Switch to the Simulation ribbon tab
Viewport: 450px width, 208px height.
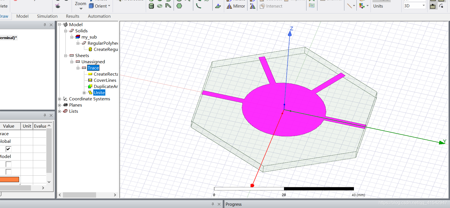[47, 16]
